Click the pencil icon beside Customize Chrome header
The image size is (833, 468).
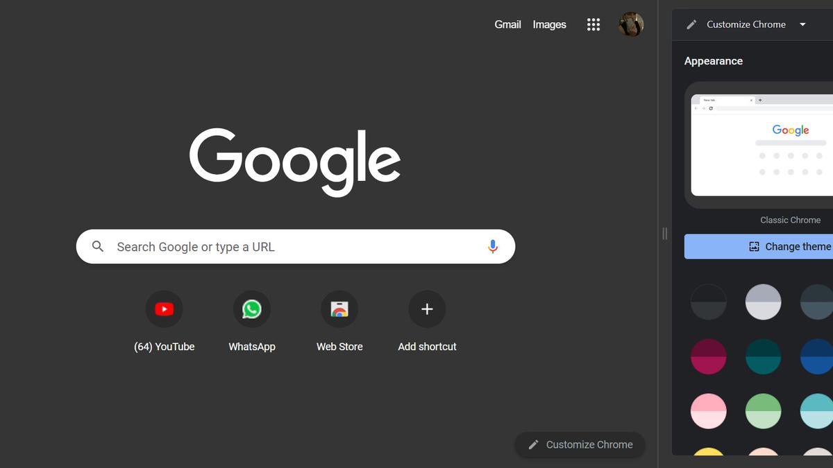tap(691, 24)
